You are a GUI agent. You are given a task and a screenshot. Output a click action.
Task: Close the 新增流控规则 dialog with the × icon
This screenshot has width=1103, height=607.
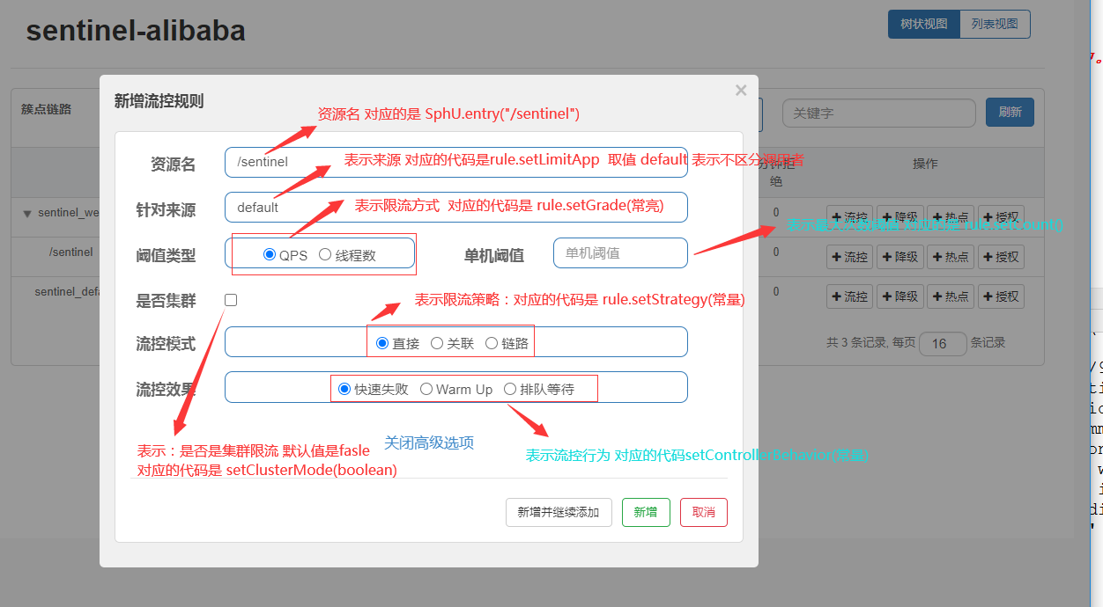[741, 90]
